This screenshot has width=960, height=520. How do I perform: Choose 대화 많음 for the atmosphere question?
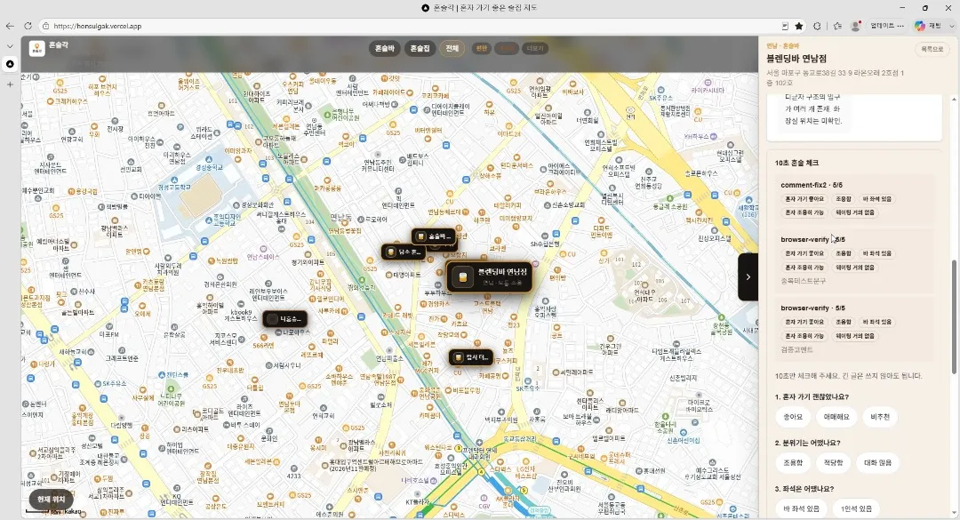877,462
